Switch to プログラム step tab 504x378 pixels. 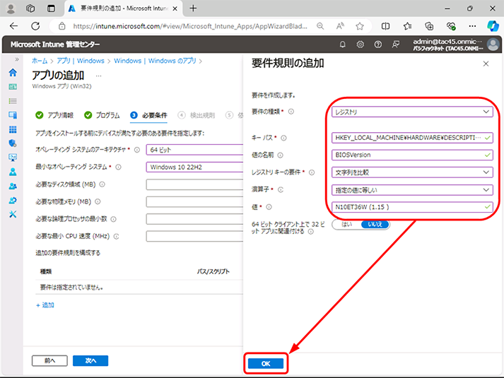click(x=102, y=115)
